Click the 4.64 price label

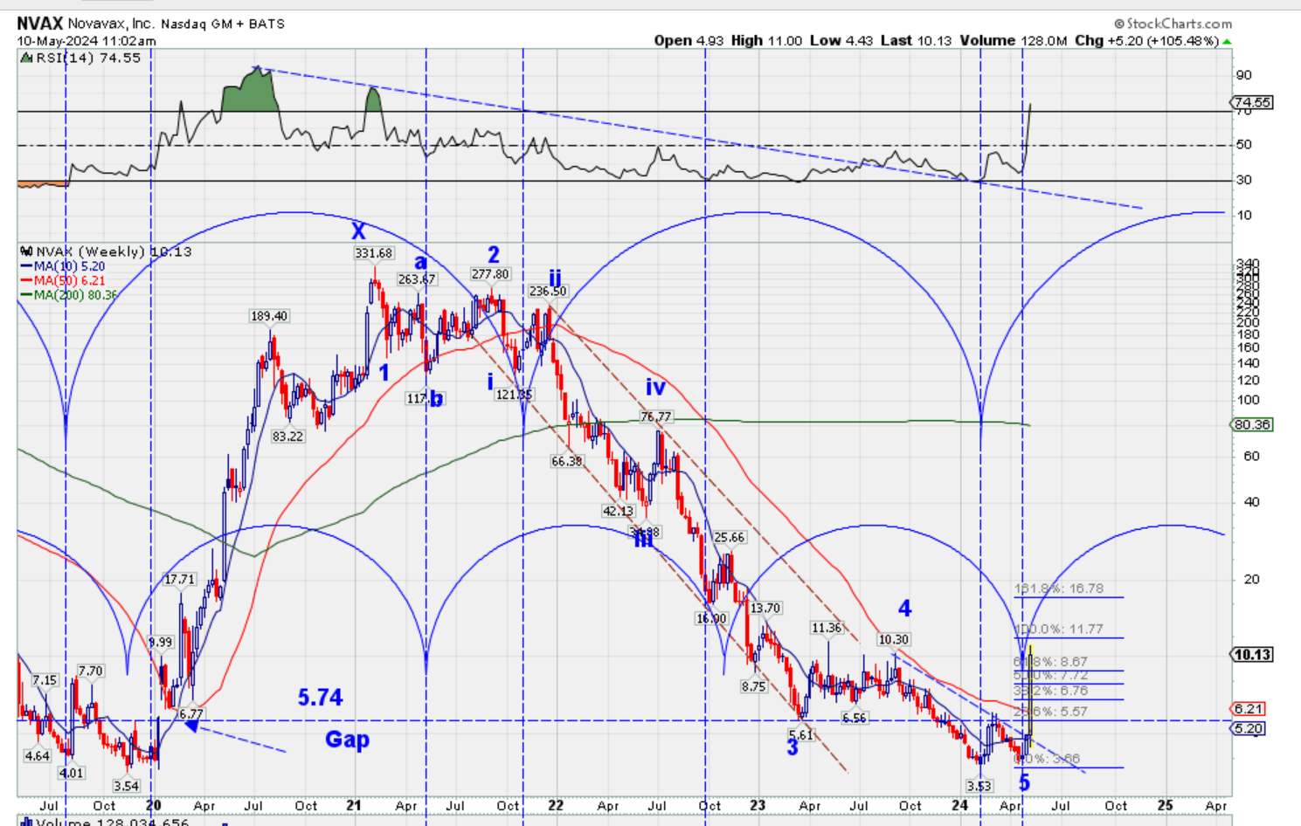(38, 756)
